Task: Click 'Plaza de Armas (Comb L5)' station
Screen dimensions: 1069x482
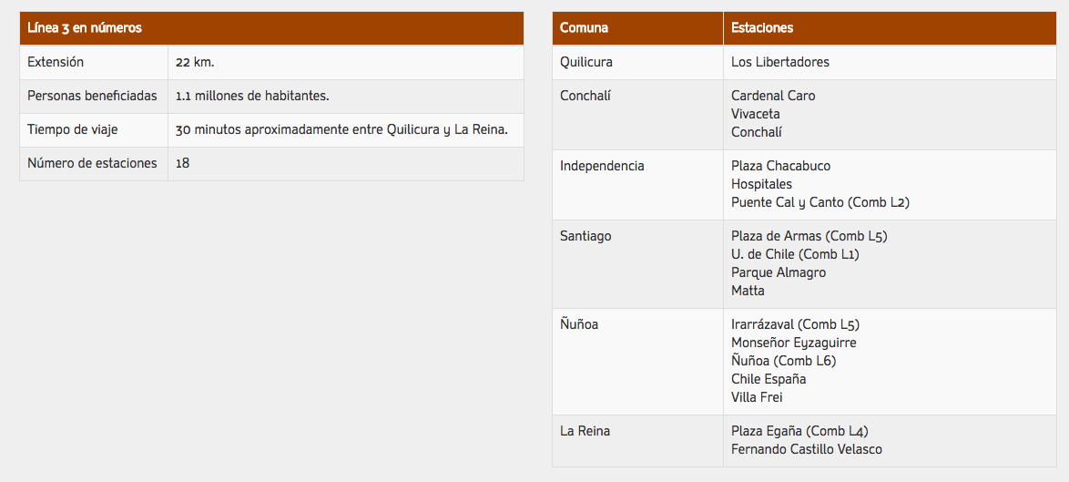Action: coord(809,236)
